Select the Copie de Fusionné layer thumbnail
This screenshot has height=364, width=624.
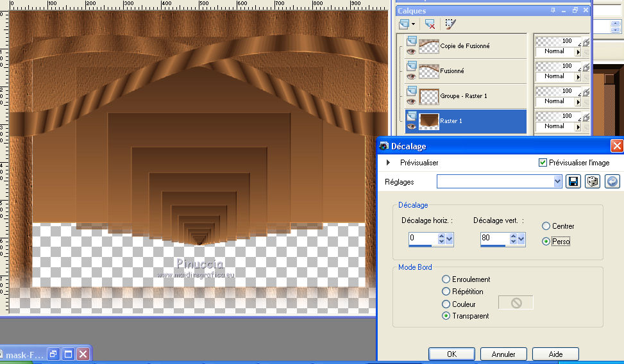point(429,46)
